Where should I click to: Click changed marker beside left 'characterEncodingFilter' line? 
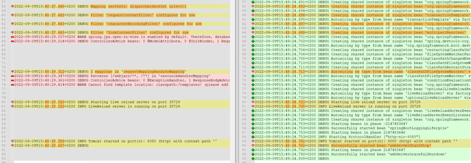click(13, 24)
